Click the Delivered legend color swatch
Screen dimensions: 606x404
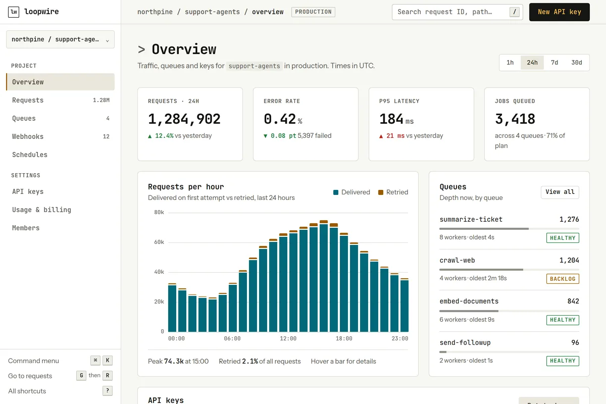(x=336, y=192)
